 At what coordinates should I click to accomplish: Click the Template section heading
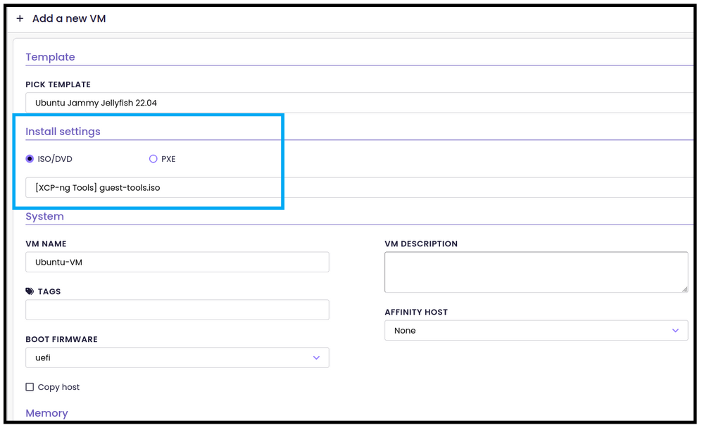click(50, 57)
